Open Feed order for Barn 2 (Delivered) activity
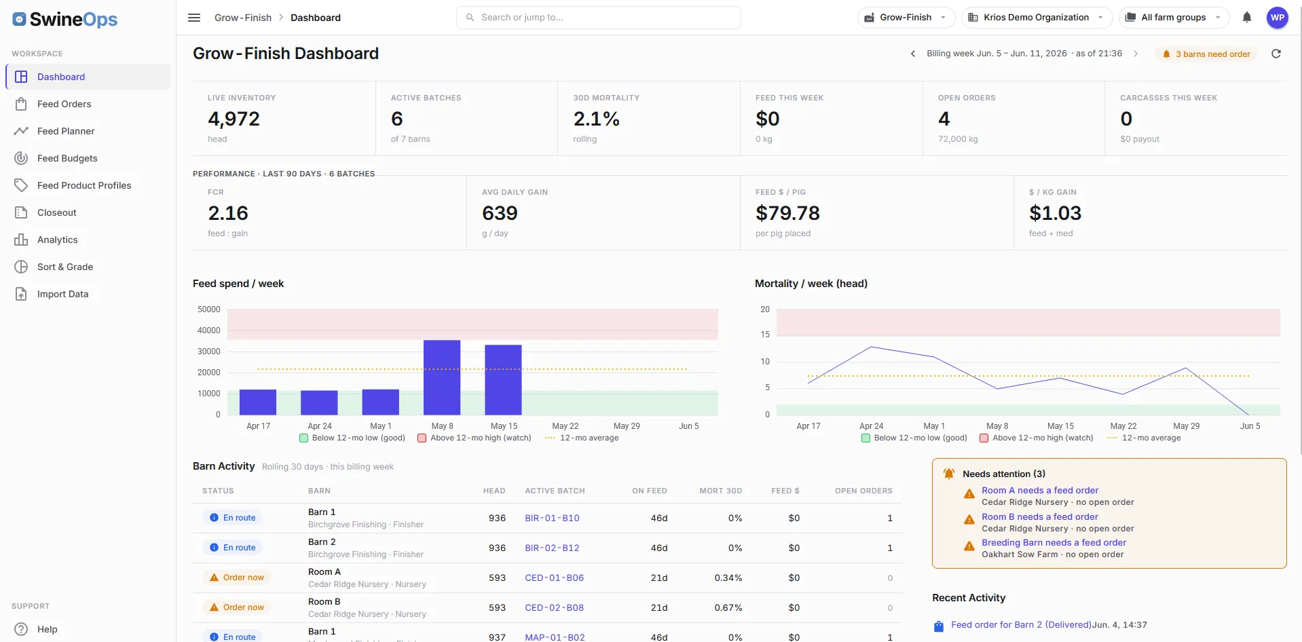This screenshot has width=1302, height=642. tap(1021, 624)
